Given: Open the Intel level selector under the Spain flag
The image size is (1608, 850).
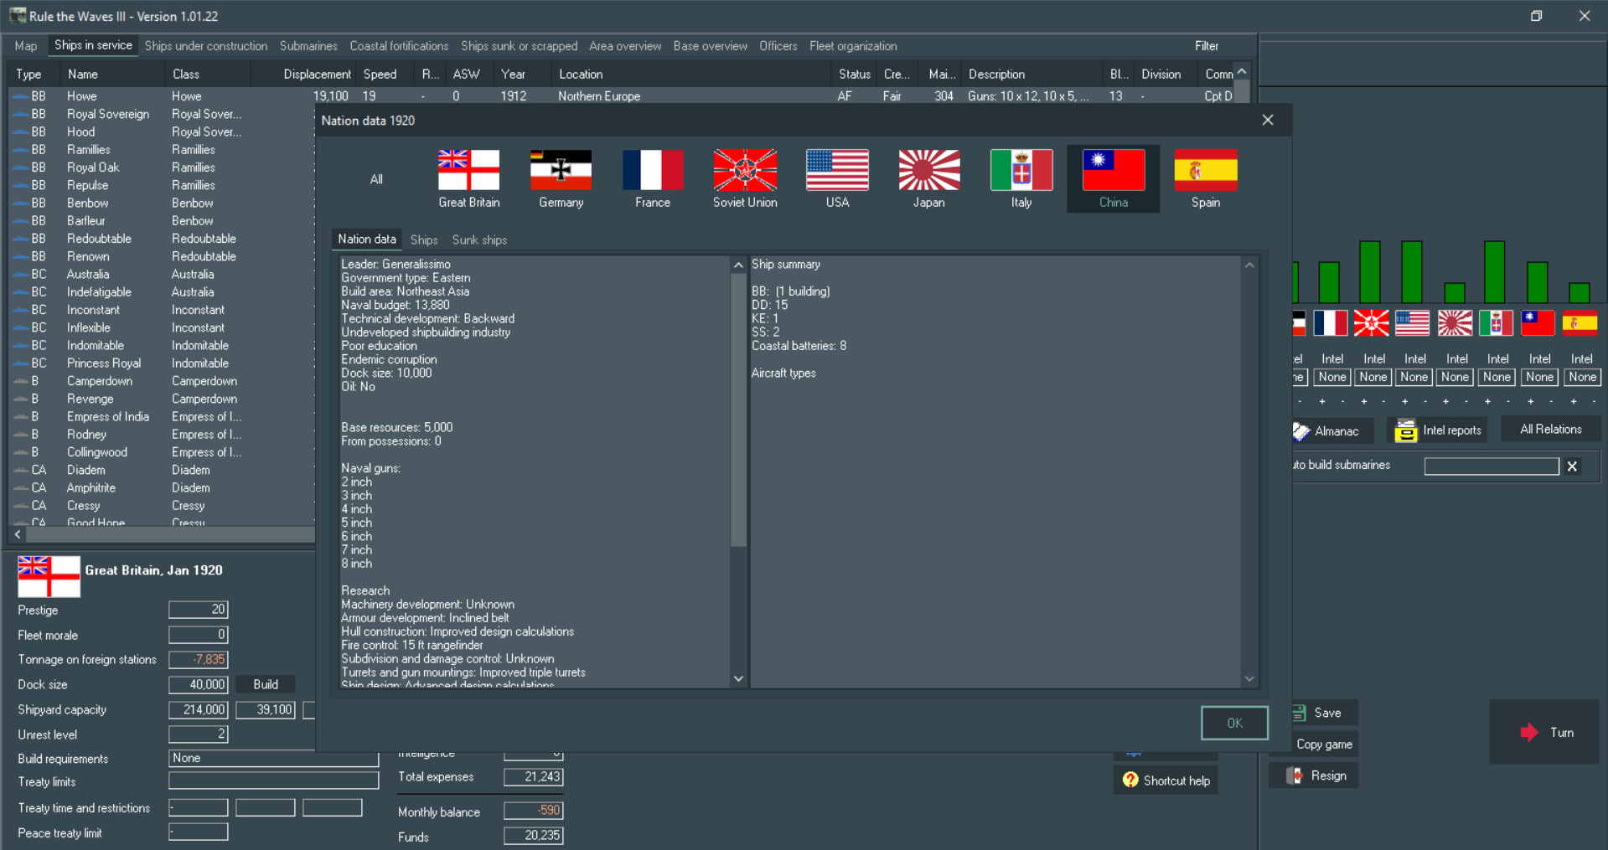Looking at the screenshot, I should coord(1580,377).
